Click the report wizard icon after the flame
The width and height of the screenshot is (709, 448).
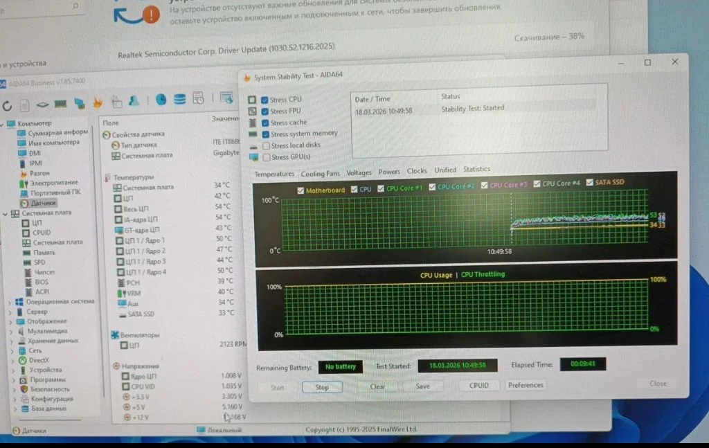coord(116,102)
